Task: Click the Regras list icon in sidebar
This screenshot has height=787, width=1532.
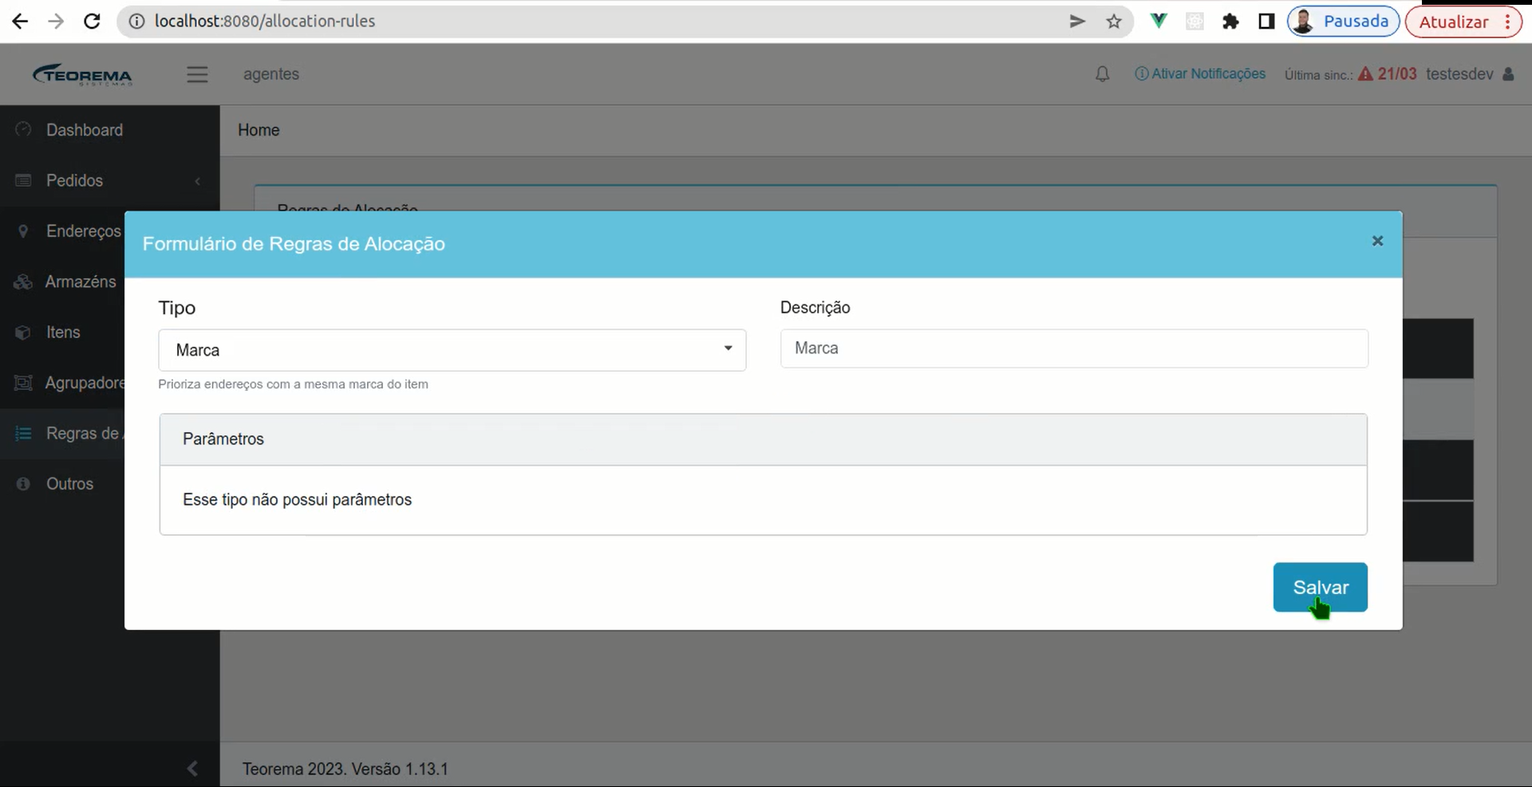Action: point(23,433)
